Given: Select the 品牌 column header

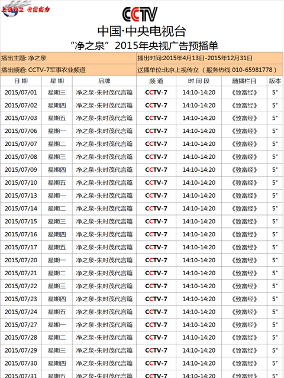Looking at the screenshot, I should point(104,81).
